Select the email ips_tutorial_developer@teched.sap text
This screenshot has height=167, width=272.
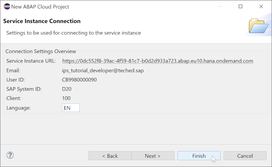[103, 70]
